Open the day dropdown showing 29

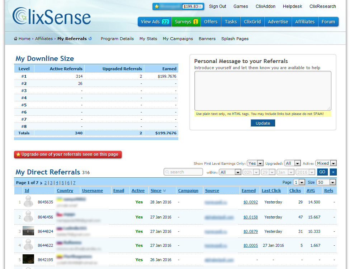click(x=268, y=172)
